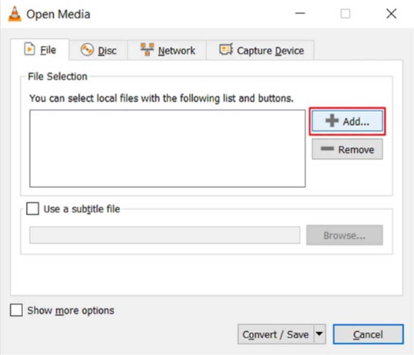414x355 pixels.
Task: Click inside the empty file selection list
Action: pos(167,148)
